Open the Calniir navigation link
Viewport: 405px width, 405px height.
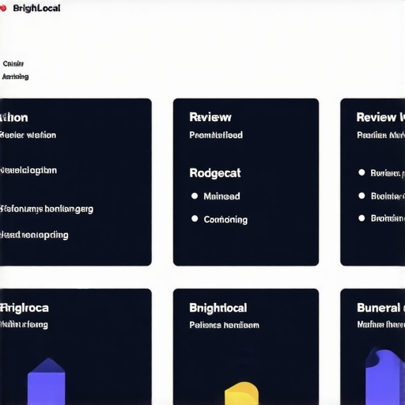(x=13, y=63)
